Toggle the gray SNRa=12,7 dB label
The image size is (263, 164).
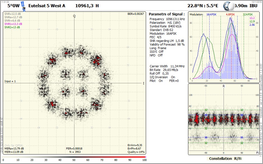tap(12, 17)
